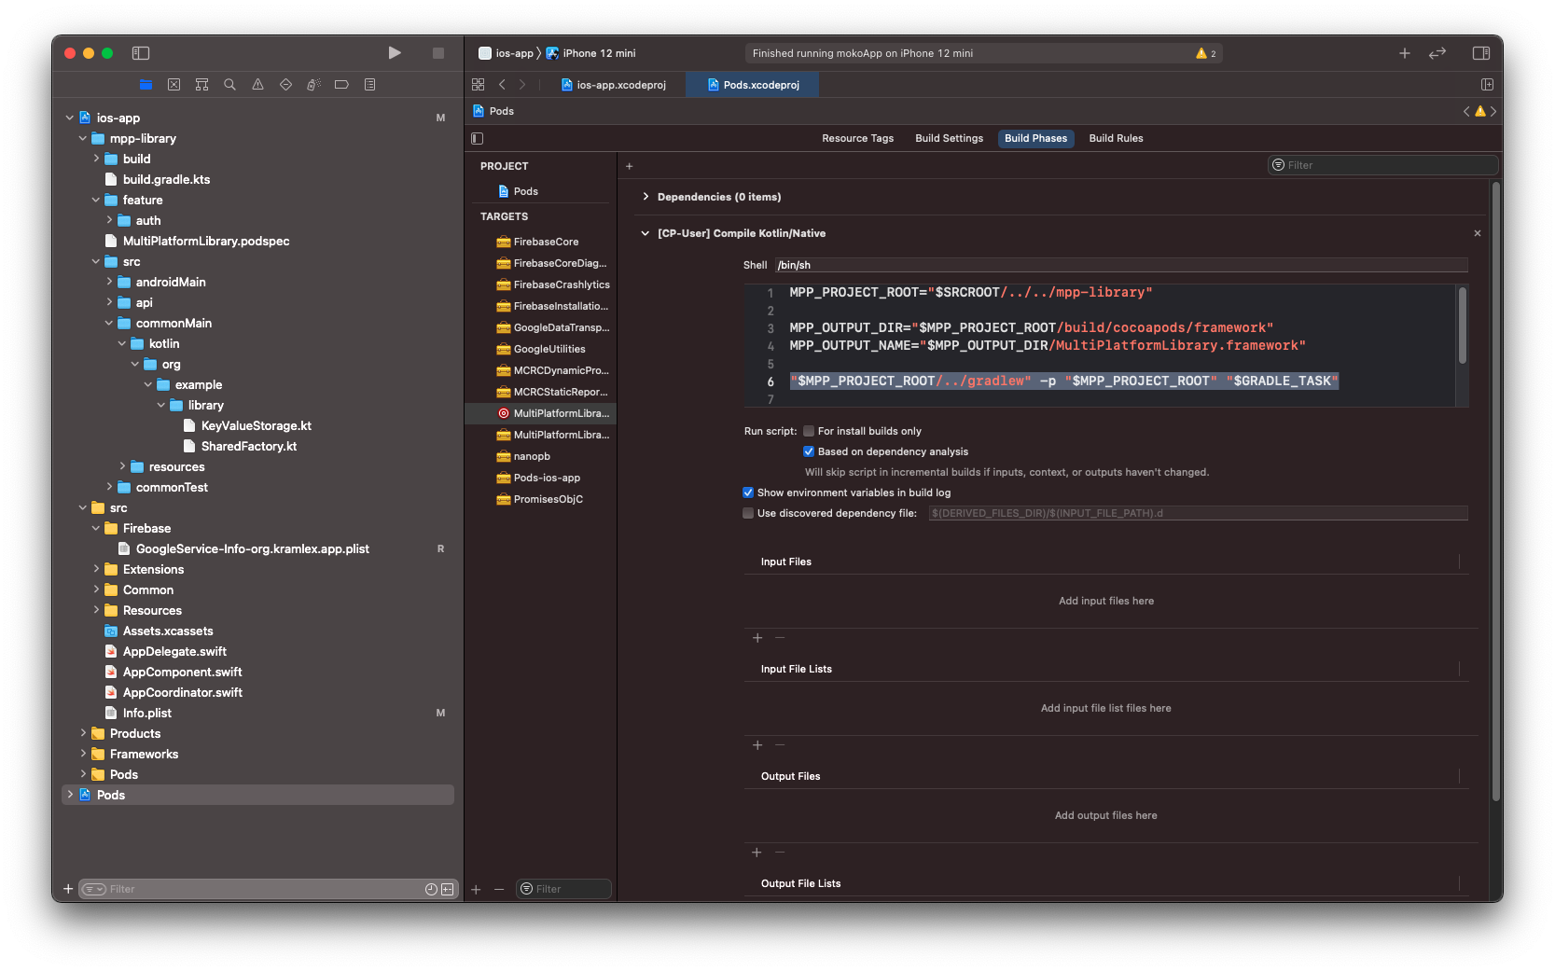Expand the Frameworks group
The height and width of the screenshot is (971, 1555).
click(83, 755)
